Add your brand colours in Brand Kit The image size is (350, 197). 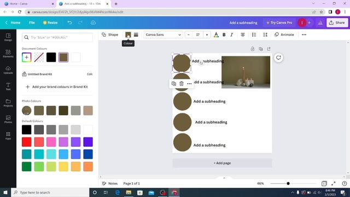(x=57, y=86)
